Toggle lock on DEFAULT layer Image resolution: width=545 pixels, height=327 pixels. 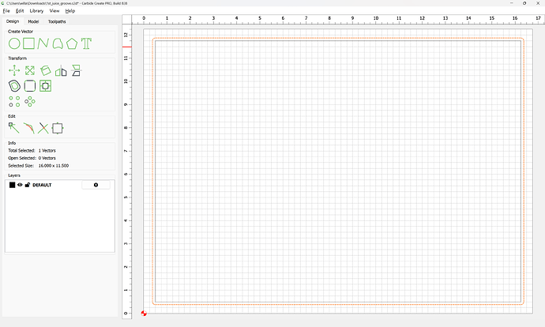28,185
